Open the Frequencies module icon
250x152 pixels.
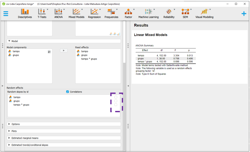(x=111, y=13)
